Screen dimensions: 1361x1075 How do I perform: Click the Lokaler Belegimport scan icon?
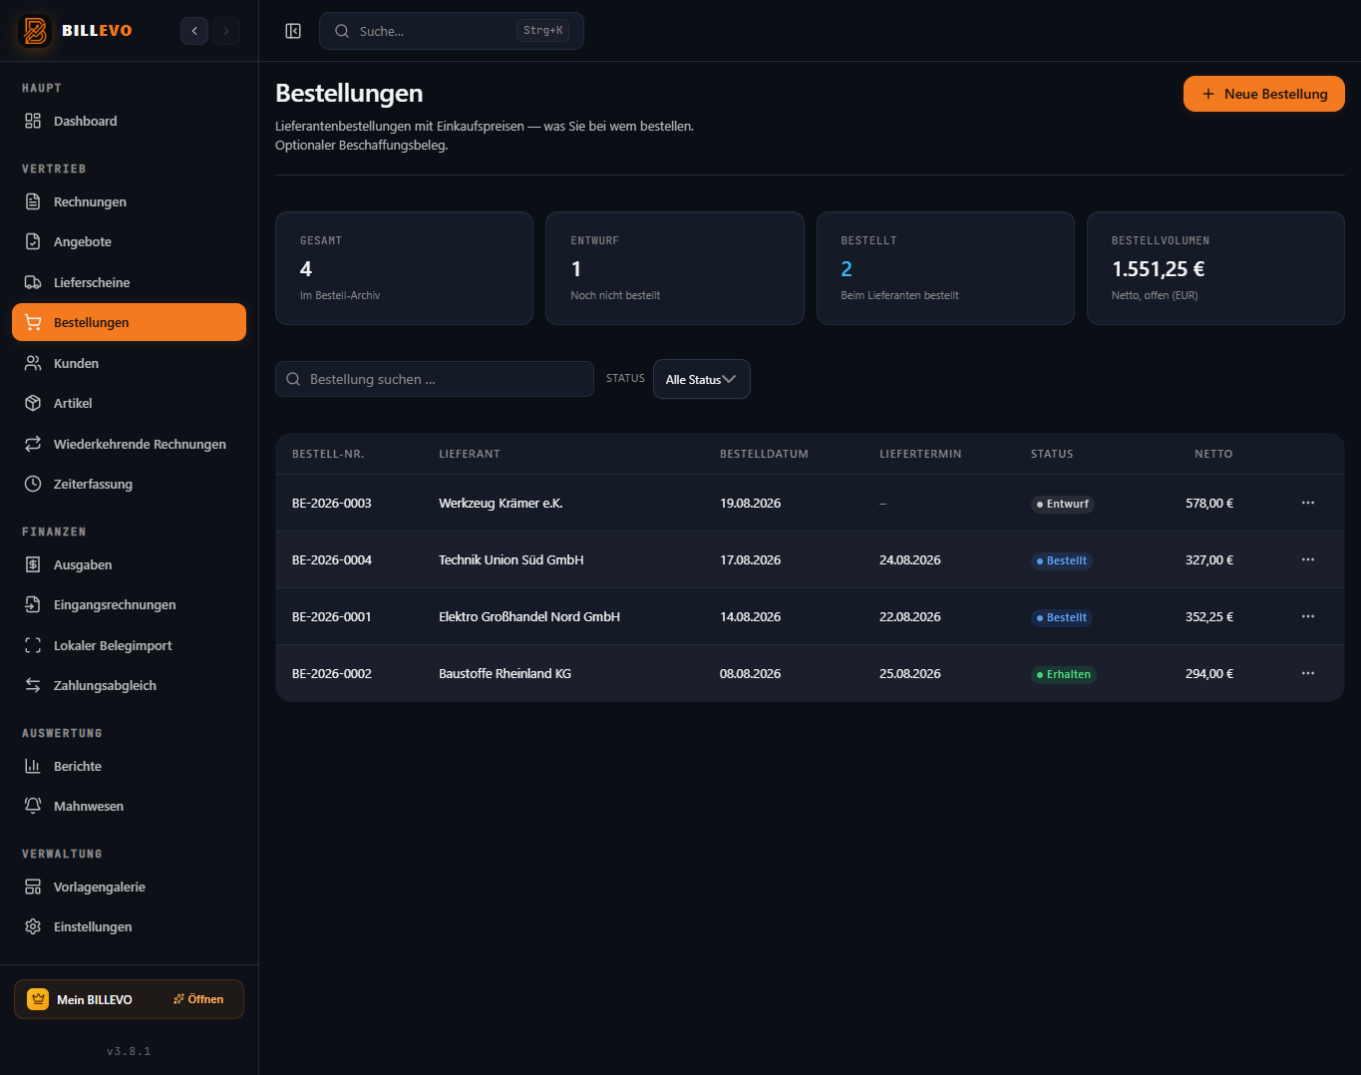[33, 645]
